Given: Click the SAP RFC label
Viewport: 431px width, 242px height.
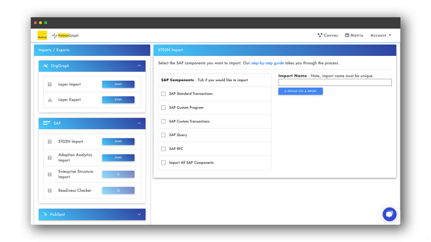Looking at the screenshot, I should (x=176, y=149).
